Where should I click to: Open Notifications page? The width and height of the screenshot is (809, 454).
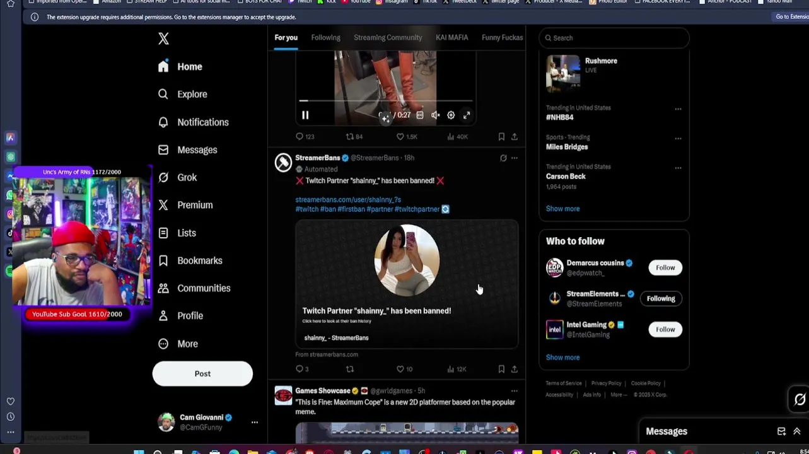coord(194,122)
